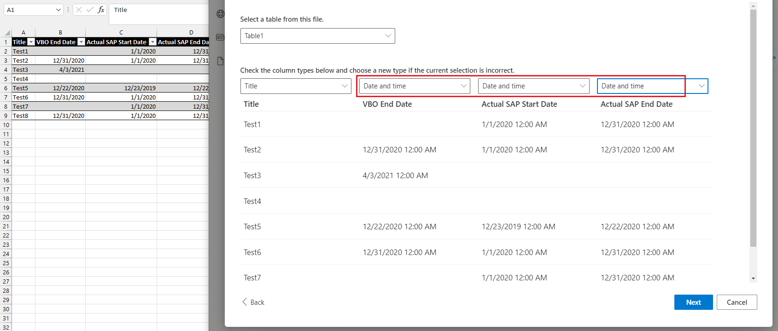Screen dimensions: 778x331
Task: Open Actual SAP Start Date filter button
Action: pyautogui.click(x=153, y=42)
